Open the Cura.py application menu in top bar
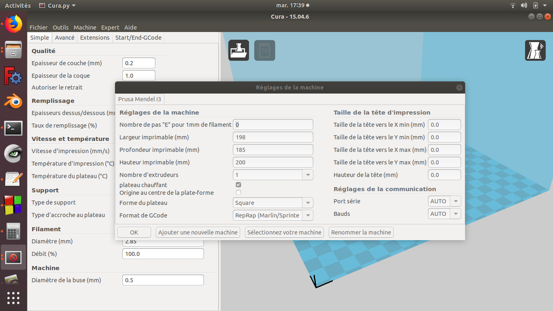The width and height of the screenshot is (553, 311). click(57, 6)
